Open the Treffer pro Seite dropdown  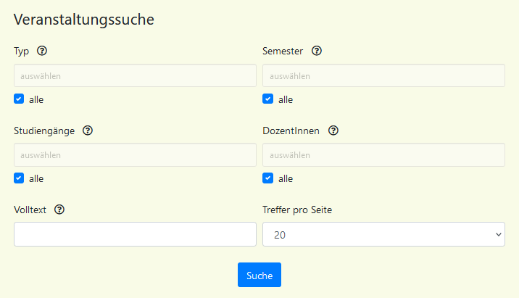tap(383, 234)
